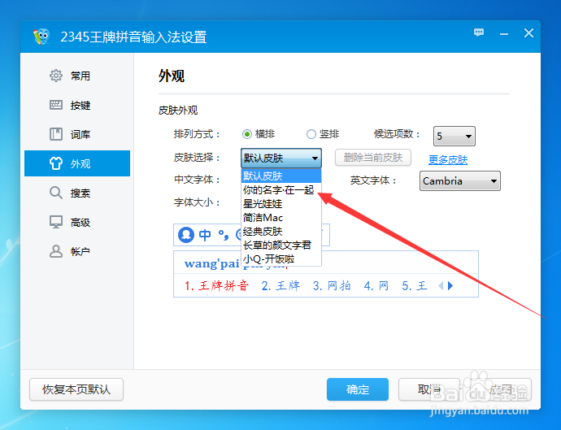Screen dimensions: 561x430
Task: Click previous-page arrow in candidate preview
Action: point(441,285)
